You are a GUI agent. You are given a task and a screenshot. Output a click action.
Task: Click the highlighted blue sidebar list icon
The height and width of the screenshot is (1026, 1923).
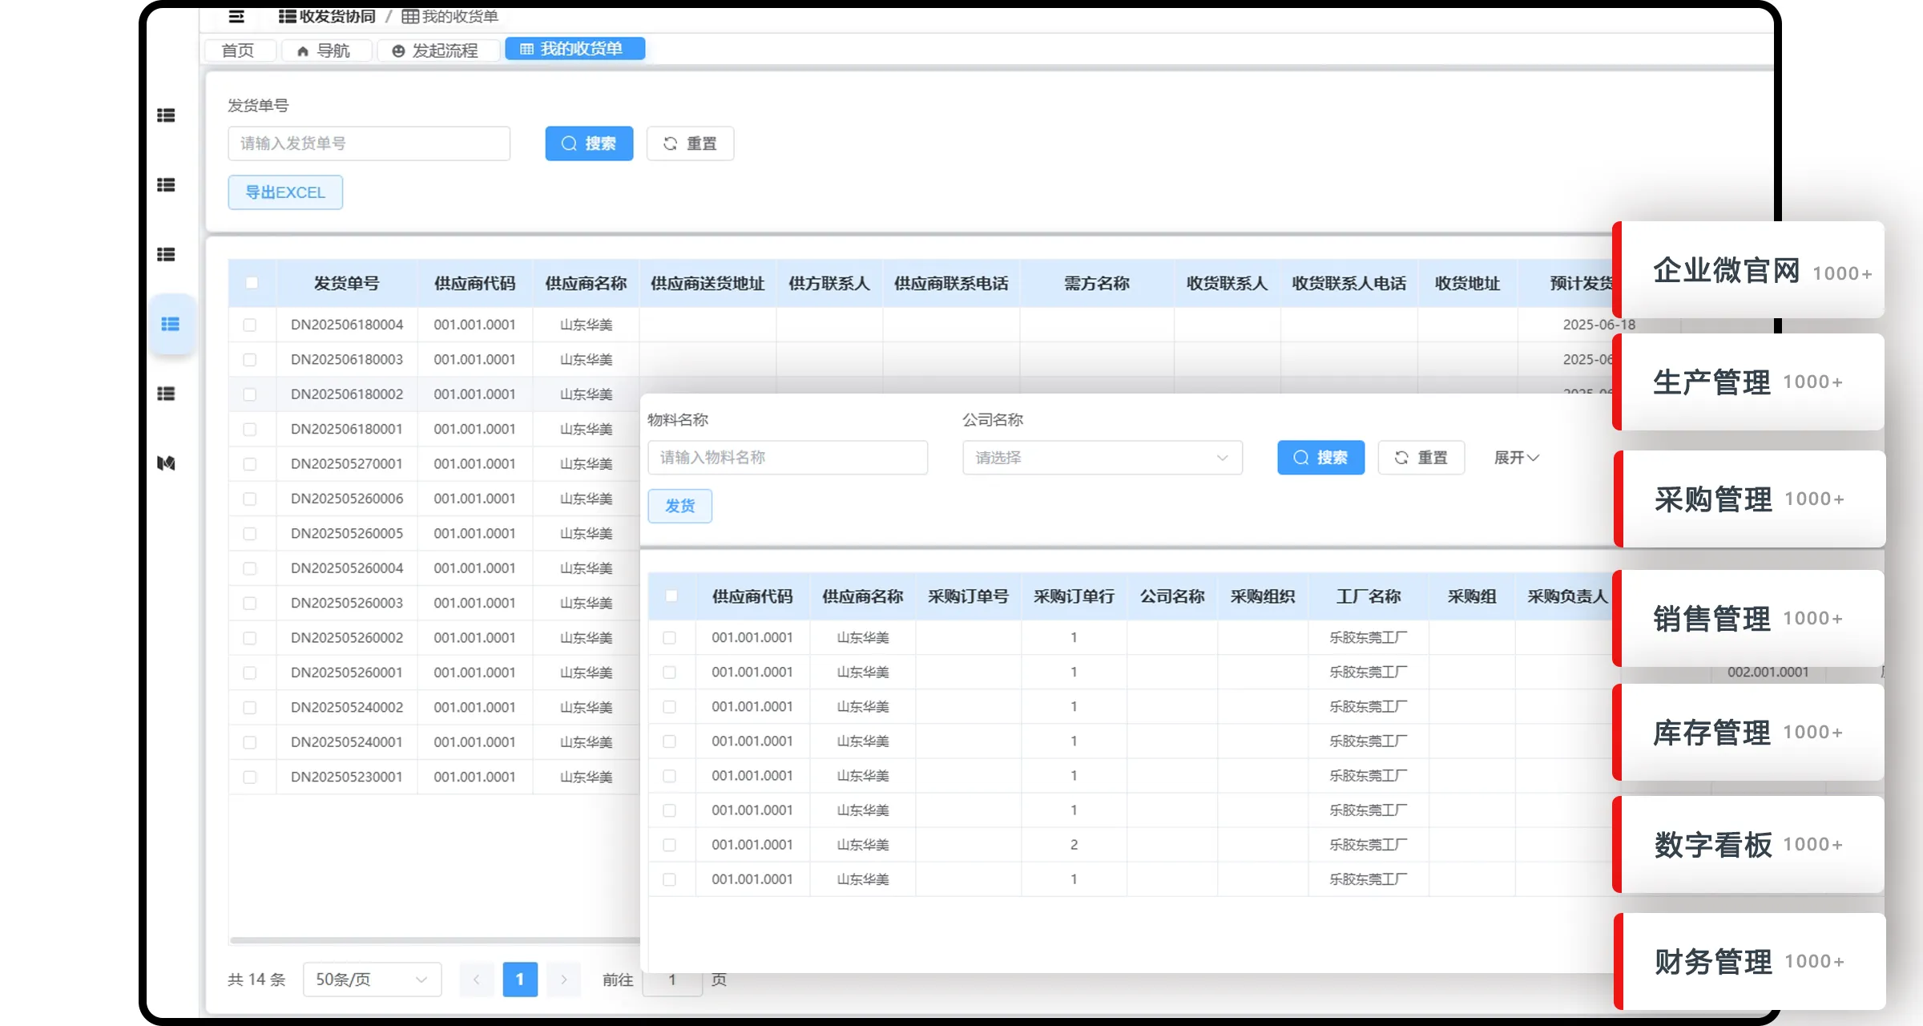170,324
